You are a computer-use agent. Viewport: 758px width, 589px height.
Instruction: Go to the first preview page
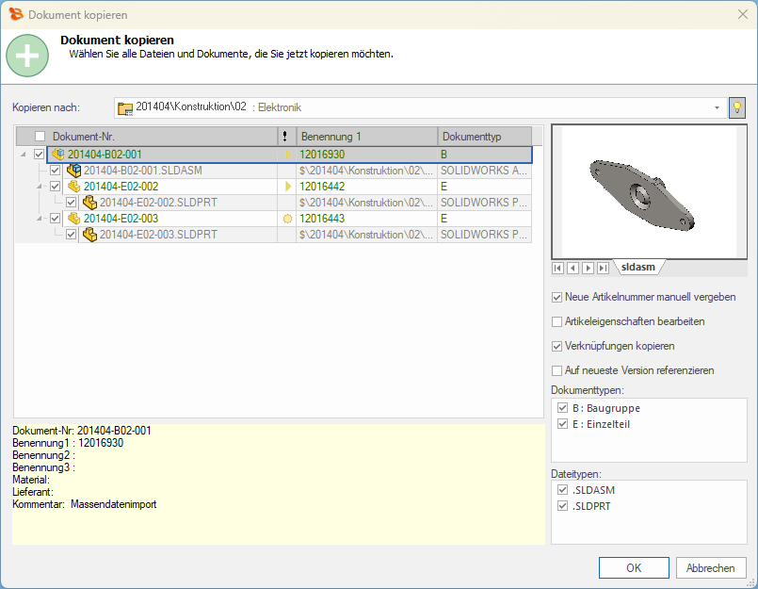558,269
